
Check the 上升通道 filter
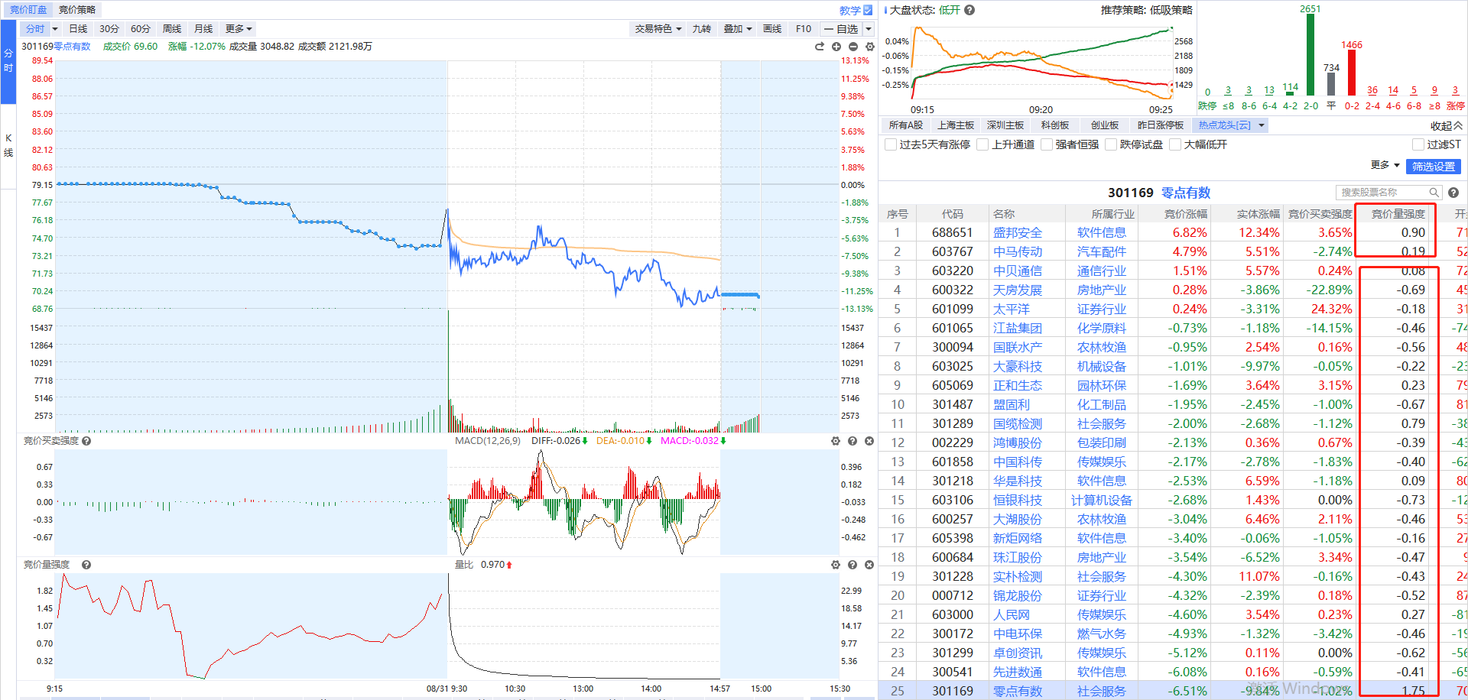click(x=983, y=144)
